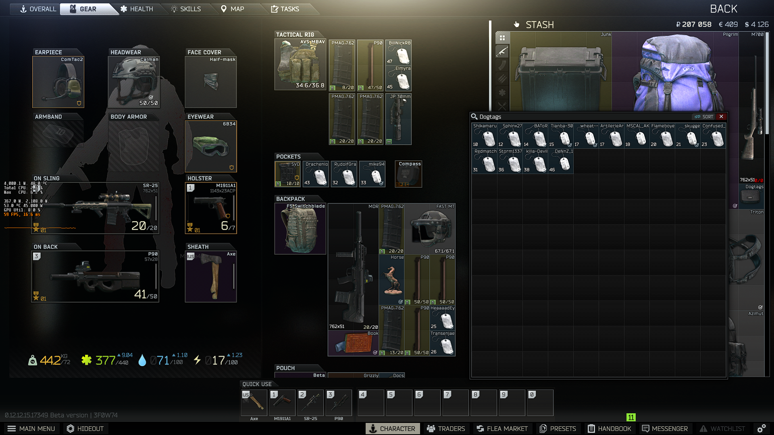The image size is (774, 435).
Task: Select the ammo filter icon in stash
Action: (502, 79)
